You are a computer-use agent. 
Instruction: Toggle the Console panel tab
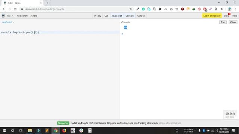coord(130,16)
